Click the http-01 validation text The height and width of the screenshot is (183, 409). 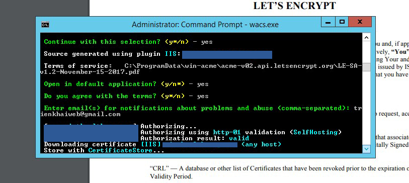point(226,132)
